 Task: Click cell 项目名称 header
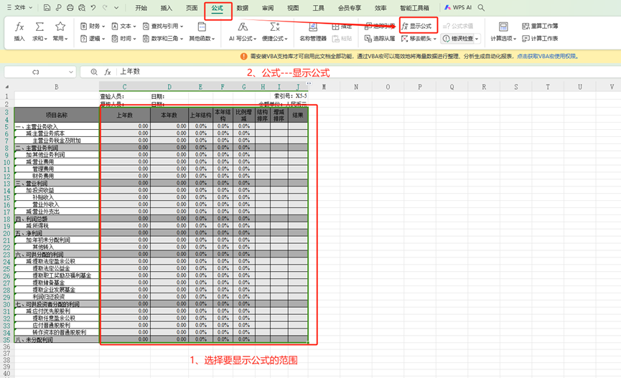[x=57, y=115]
